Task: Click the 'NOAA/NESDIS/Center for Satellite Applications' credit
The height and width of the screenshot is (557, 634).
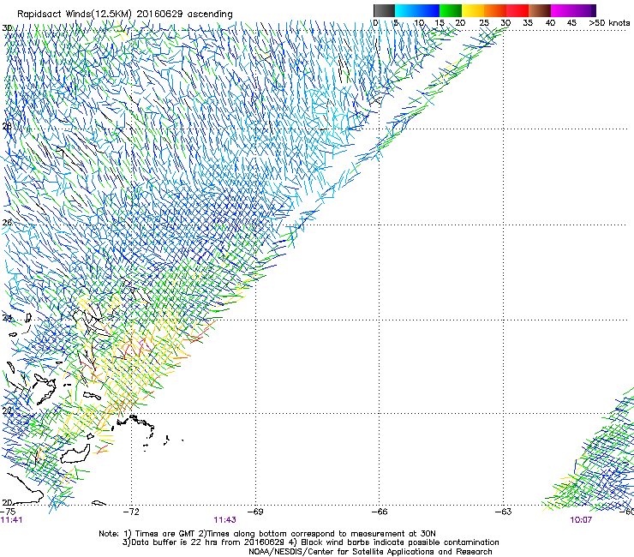Action: [342, 552]
